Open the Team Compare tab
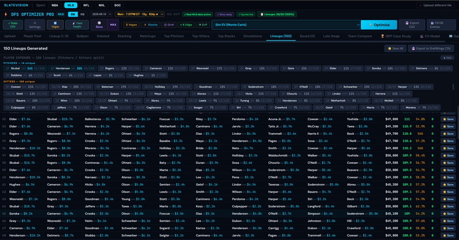Viewport: 459px width, 240px height. coord(360,36)
